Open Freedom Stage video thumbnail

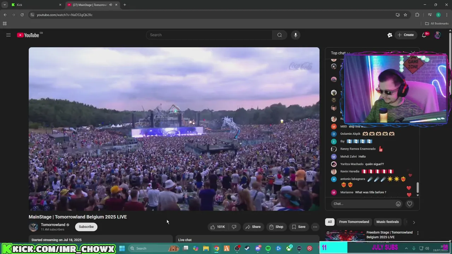click(x=345, y=236)
